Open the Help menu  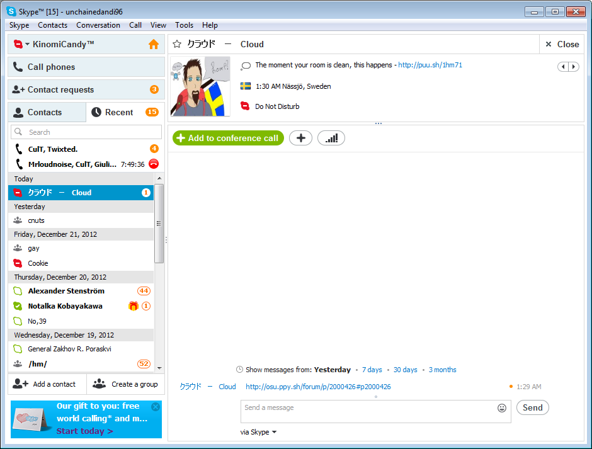(210, 25)
